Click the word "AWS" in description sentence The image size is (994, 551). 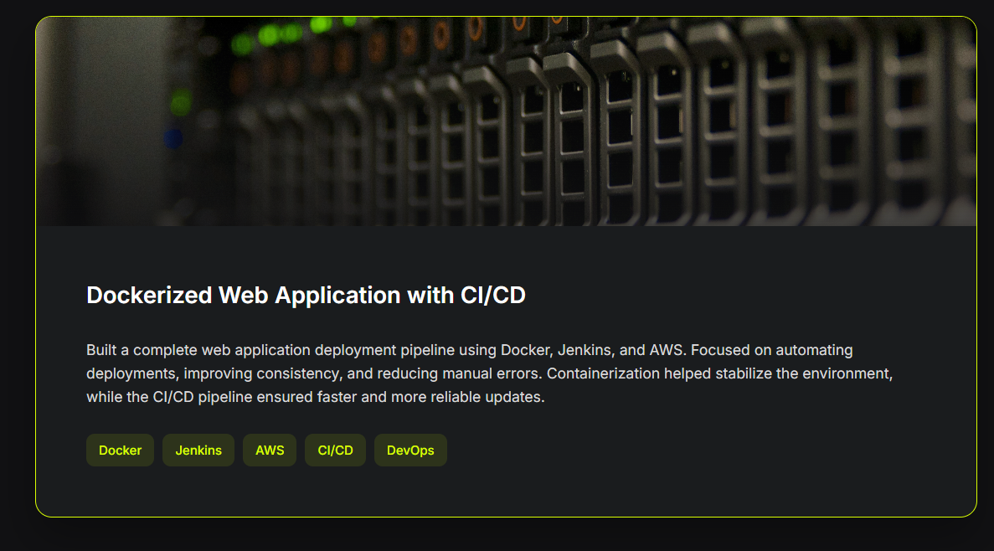pyautogui.click(x=667, y=350)
